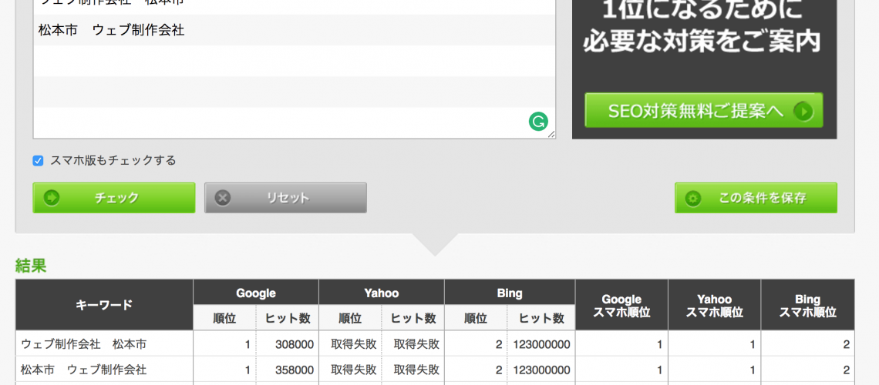Click the Google column group header
Screen dimensions: 879x385
click(x=256, y=292)
